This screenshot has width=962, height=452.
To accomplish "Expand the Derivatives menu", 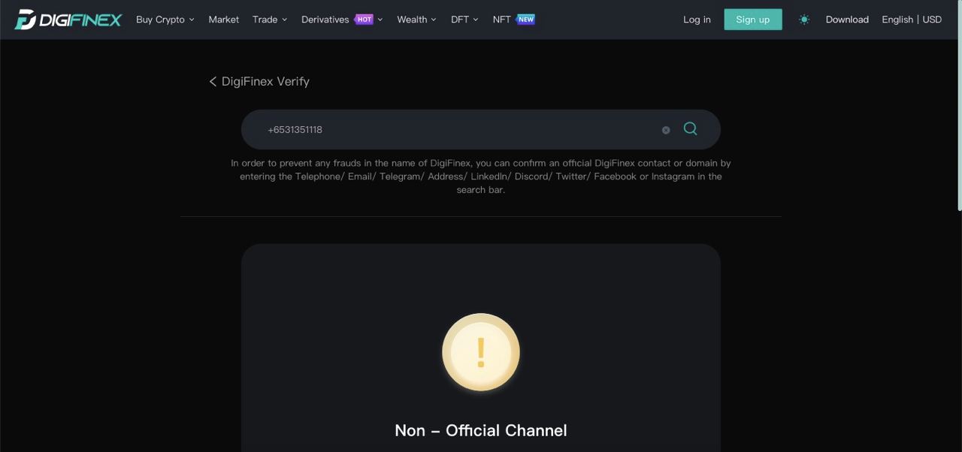I will pos(342,20).
